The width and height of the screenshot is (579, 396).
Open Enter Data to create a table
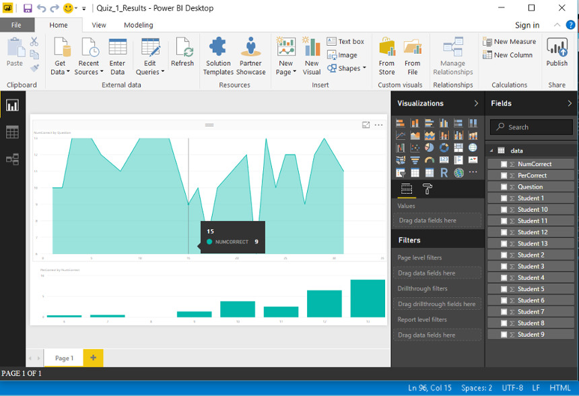coord(117,56)
